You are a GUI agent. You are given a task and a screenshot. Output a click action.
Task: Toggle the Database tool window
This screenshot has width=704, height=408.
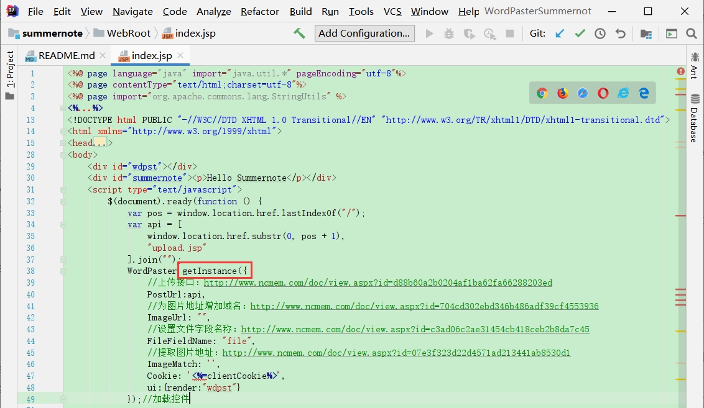(x=695, y=119)
